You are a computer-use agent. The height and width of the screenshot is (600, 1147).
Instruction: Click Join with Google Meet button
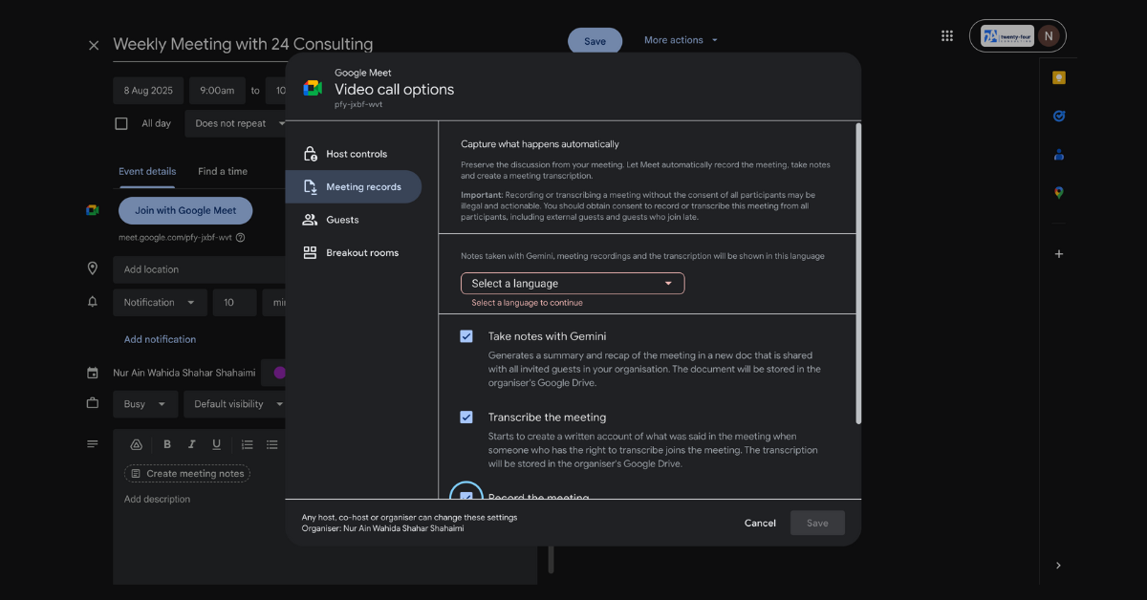pos(185,211)
